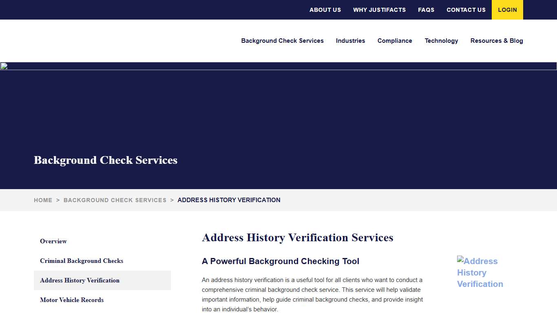Image resolution: width=557 pixels, height=313 pixels.
Task: Navigate to HOME via the breadcrumb
Action: pos(43,200)
